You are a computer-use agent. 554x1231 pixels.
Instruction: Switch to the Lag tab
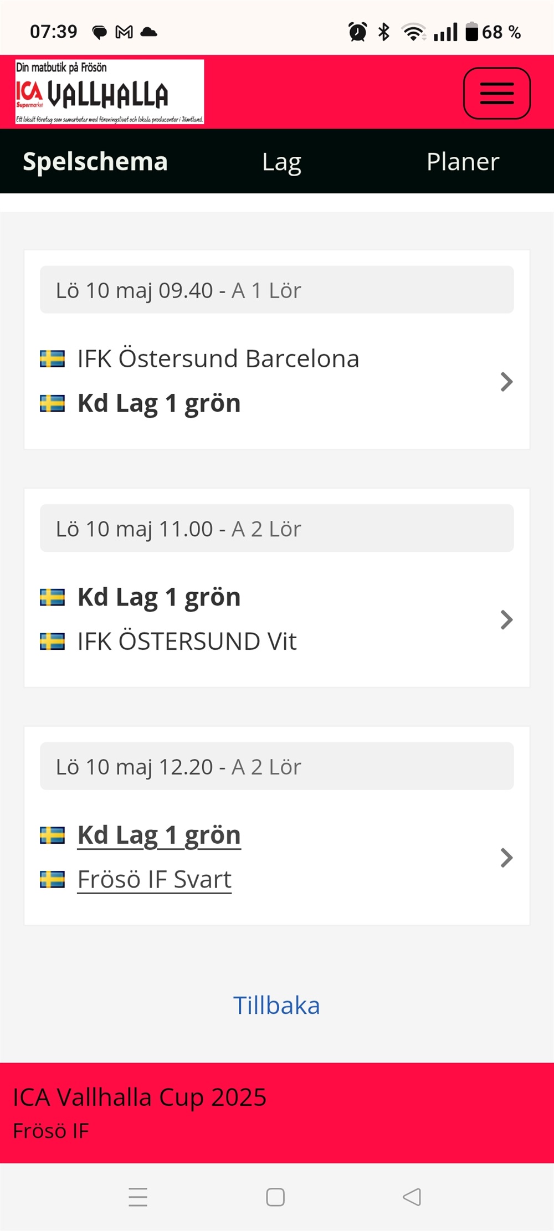click(x=281, y=162)
